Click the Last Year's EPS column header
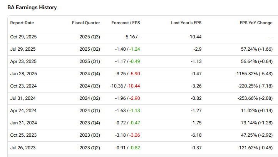This screenshot has height=157, width=278. [x=186, y=23]
